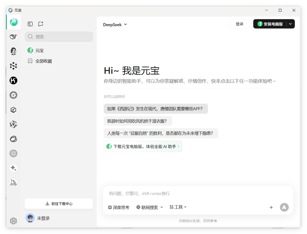Click 安装电脑版 install desktop button
Viewport: 307px width, 234px height.
coord(270,24)
